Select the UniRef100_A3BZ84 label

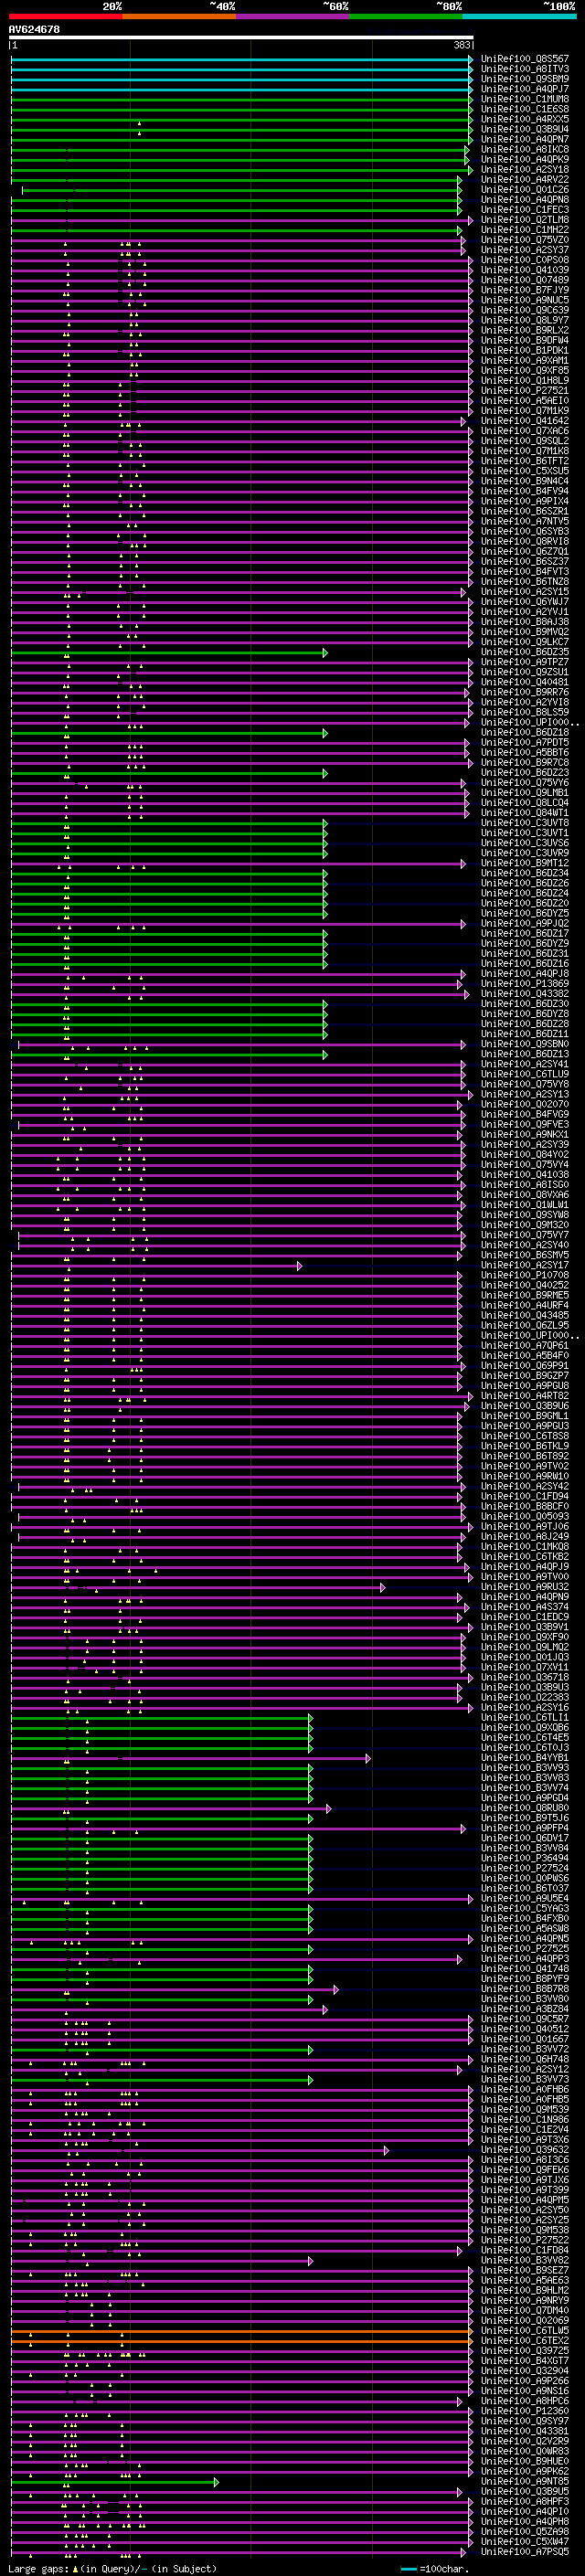(x=525, y=2010)
